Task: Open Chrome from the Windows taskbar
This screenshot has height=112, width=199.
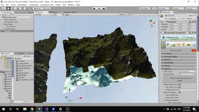Action: [x=32, y=109]
